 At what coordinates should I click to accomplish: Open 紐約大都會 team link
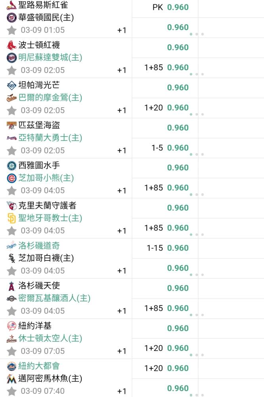click(x=39, y=366)
